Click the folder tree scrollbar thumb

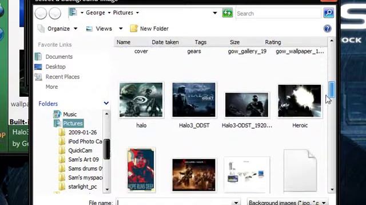(107, 149)
